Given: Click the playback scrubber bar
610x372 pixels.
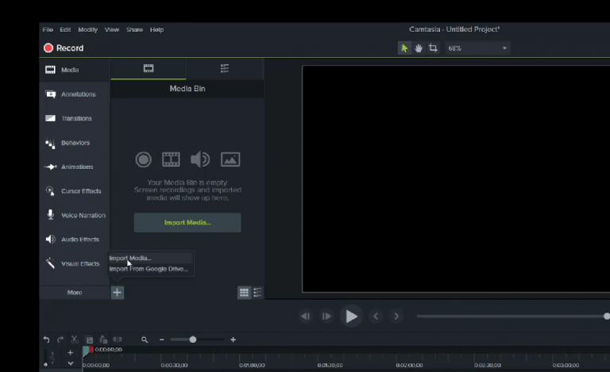Looking at the screenshot, I should click(514, 316).
